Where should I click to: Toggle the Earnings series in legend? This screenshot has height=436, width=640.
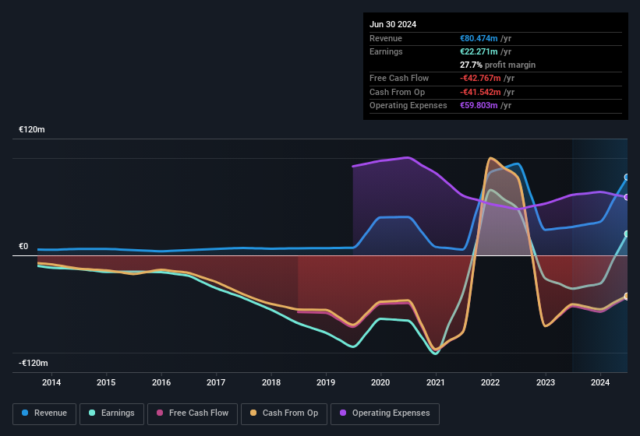pos(111,413)
